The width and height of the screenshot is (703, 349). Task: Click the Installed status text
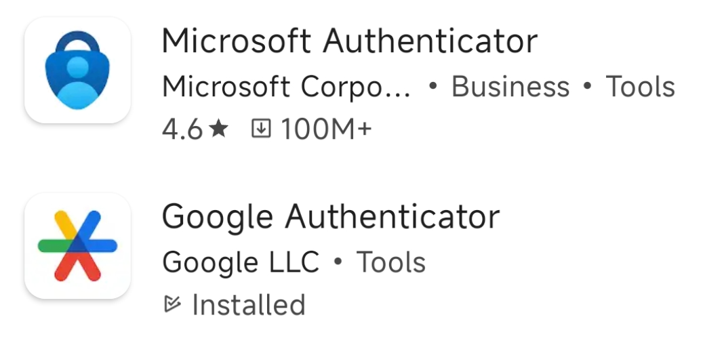[x=249, y=305]
